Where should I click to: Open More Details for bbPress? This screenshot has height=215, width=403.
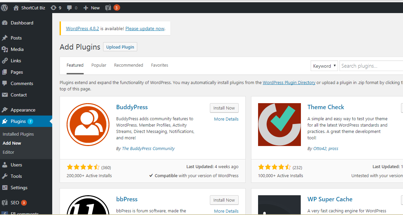226,211
